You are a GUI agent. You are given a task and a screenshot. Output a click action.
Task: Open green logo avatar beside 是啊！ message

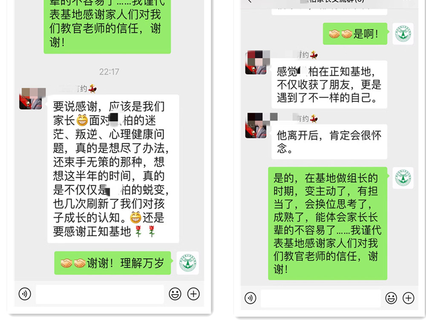pos(403,34)
